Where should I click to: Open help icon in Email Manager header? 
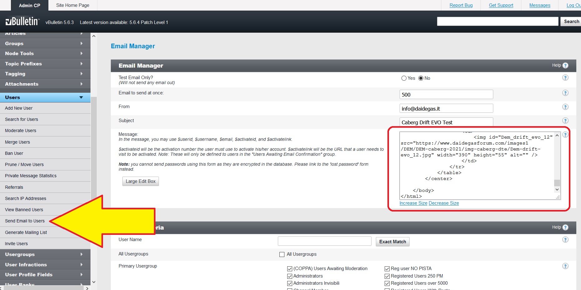(x=565, y=65)
